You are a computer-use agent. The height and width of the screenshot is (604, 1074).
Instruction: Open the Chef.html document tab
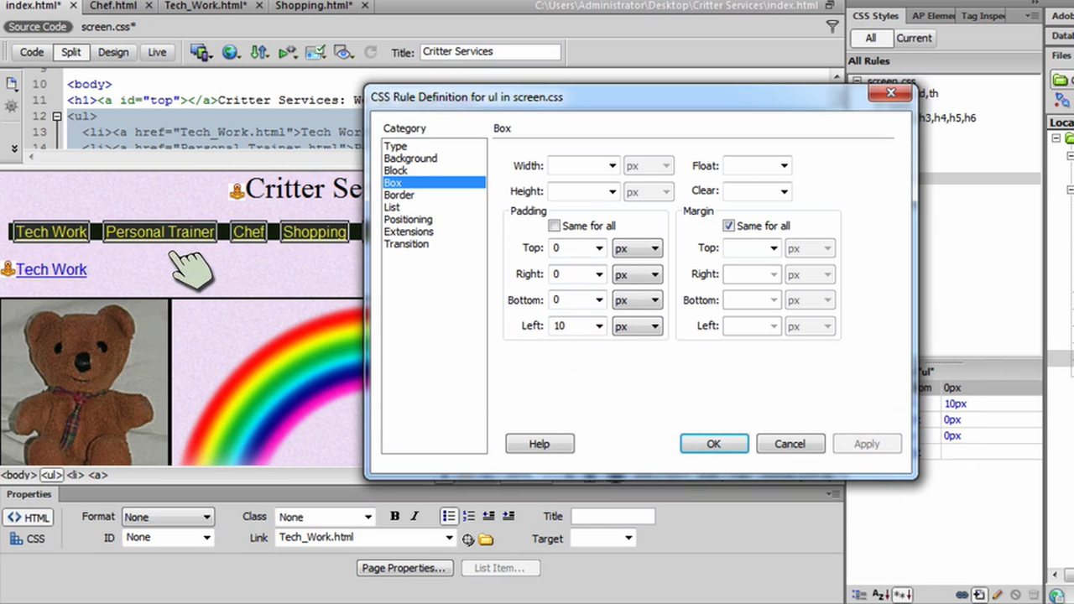pyautogui.click(x=112, y=6)
